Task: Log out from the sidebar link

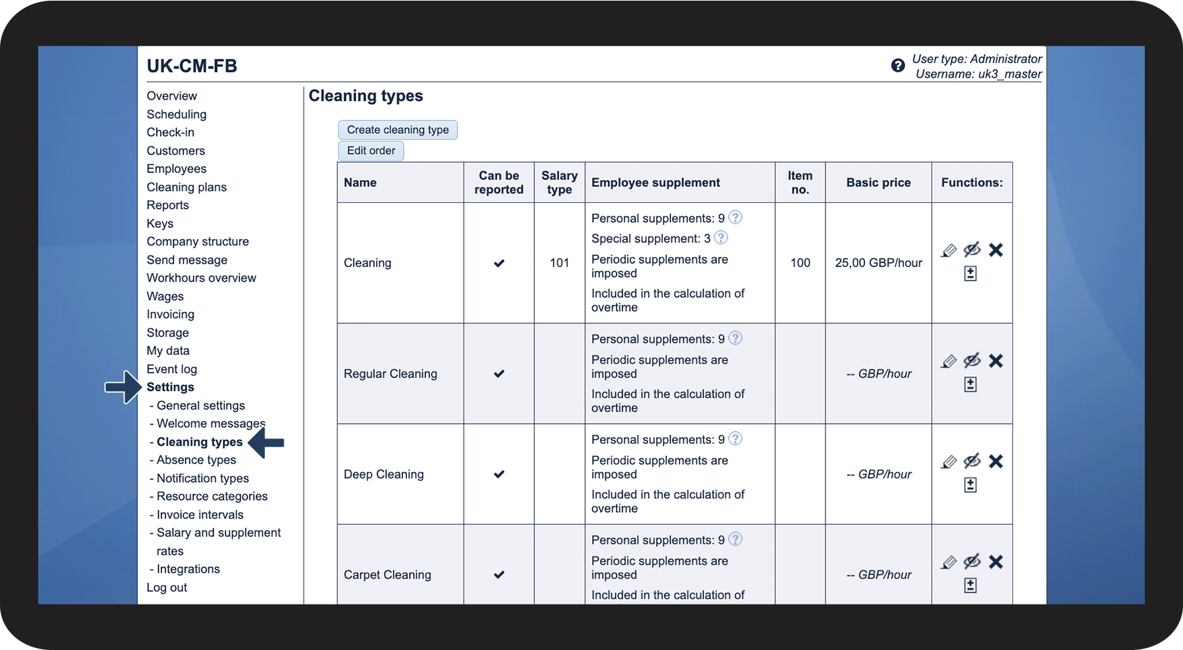Action: pyautogui.click(x=167, y=588)
